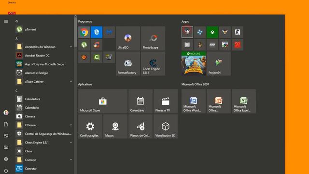309x174 pixels.
Task: Click the & header in the app list
Action: tap(16, 21)
